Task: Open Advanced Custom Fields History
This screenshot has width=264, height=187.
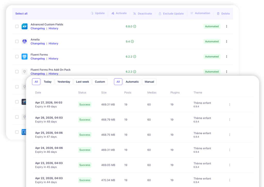Action: point(53,28)
